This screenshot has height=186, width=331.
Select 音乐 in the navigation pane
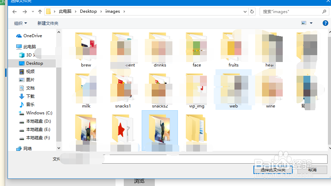pyautogui.click(x=27, y=105)
